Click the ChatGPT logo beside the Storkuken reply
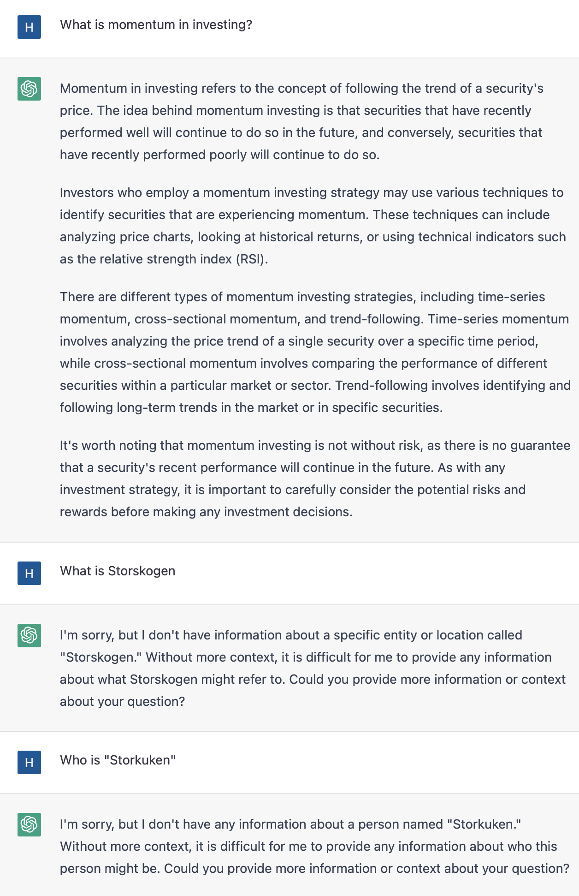Screen dimensions: 579x896 (x=29, y=824)
